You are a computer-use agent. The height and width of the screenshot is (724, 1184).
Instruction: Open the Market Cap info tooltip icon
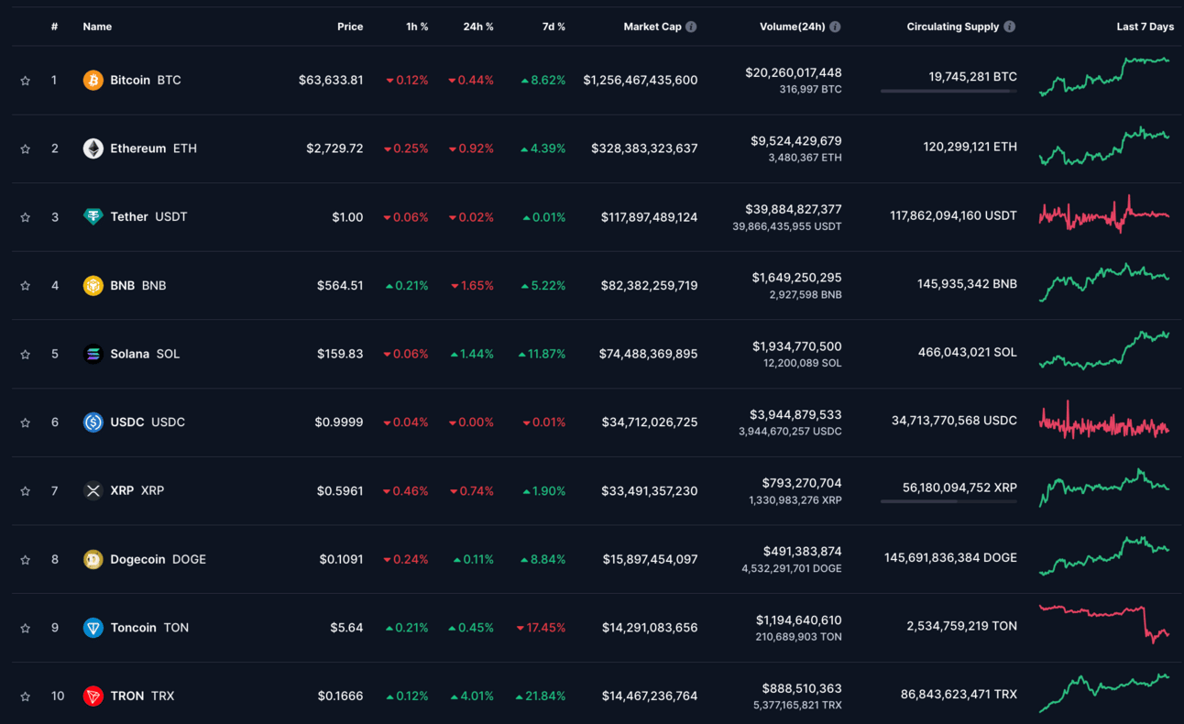(691, 27)
